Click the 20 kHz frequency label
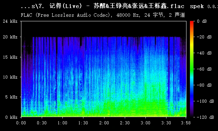This screenshot has width=218, height=131. (10, 37)
